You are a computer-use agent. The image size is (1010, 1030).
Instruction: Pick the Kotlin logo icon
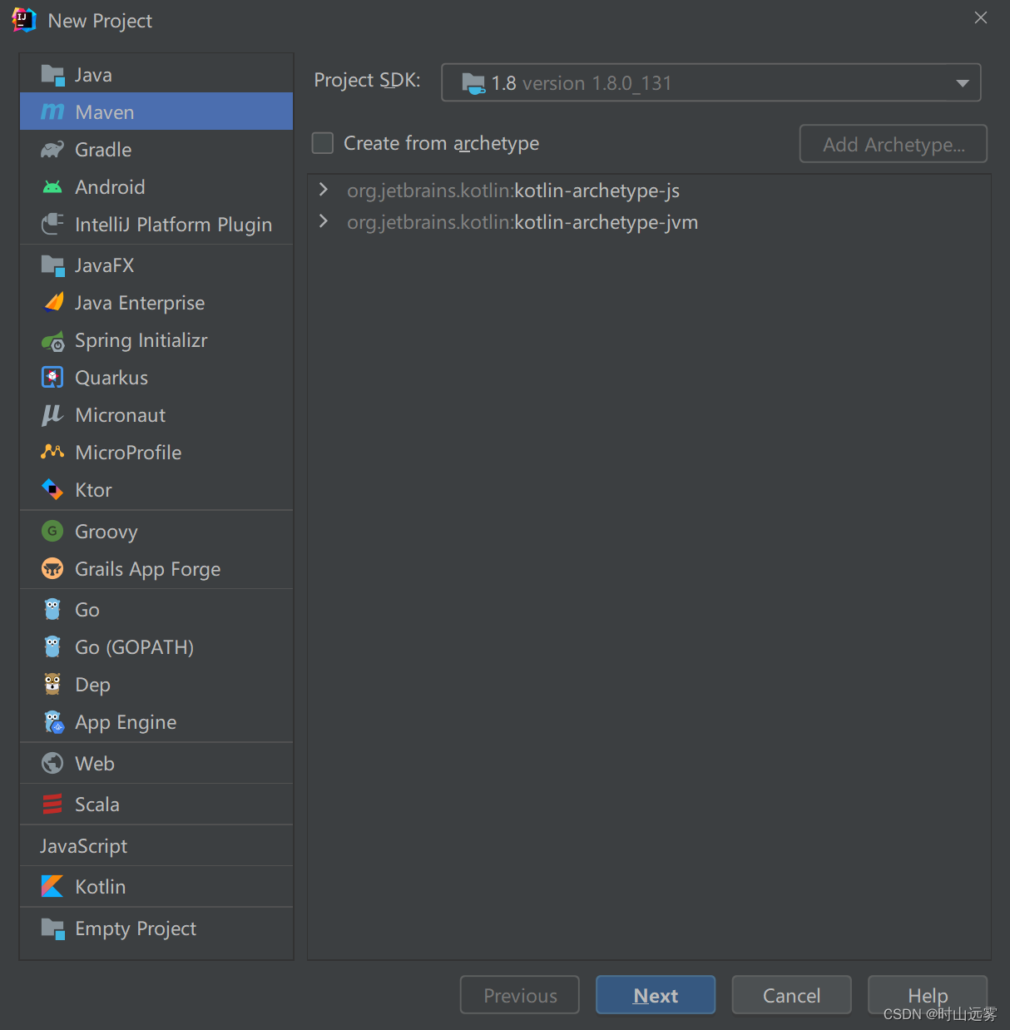[x=52, y=887]
